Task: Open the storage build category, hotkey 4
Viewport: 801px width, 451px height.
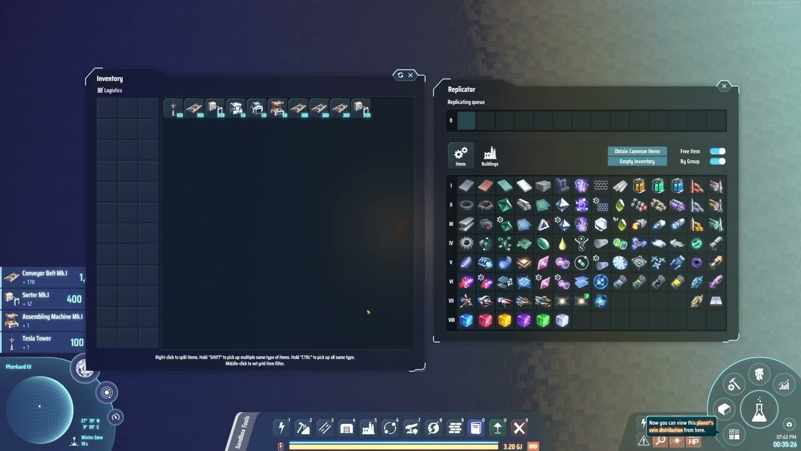Action: click(x=347, y=428)
